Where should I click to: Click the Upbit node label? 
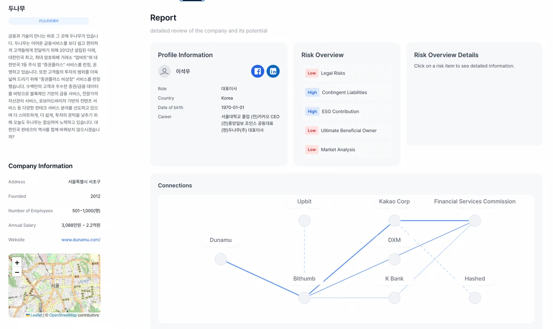coord(304,201)
